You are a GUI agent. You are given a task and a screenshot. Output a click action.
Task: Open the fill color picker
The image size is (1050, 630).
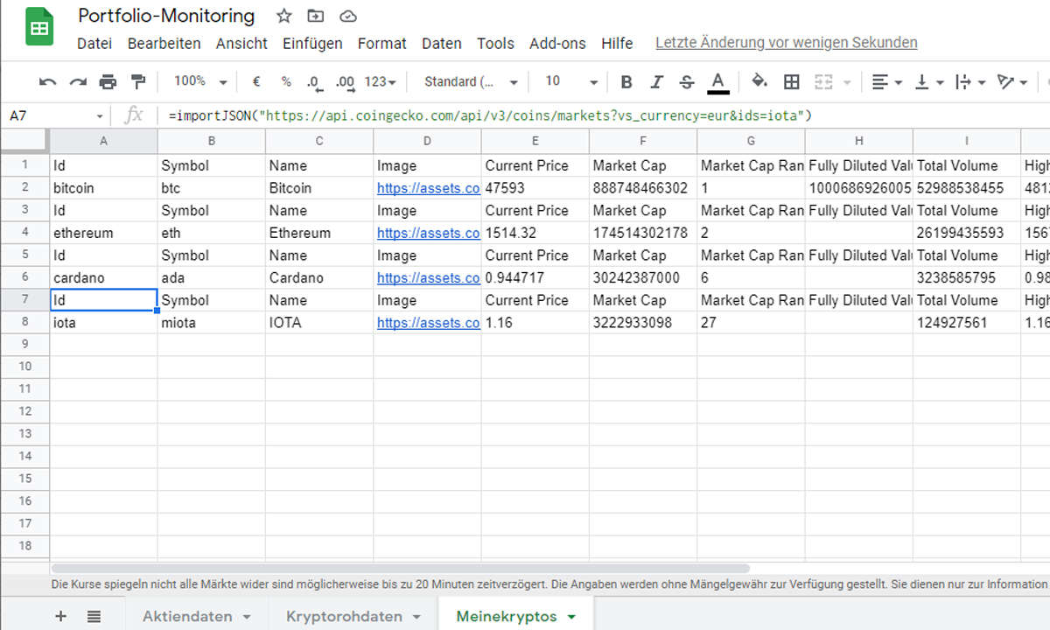759,81
